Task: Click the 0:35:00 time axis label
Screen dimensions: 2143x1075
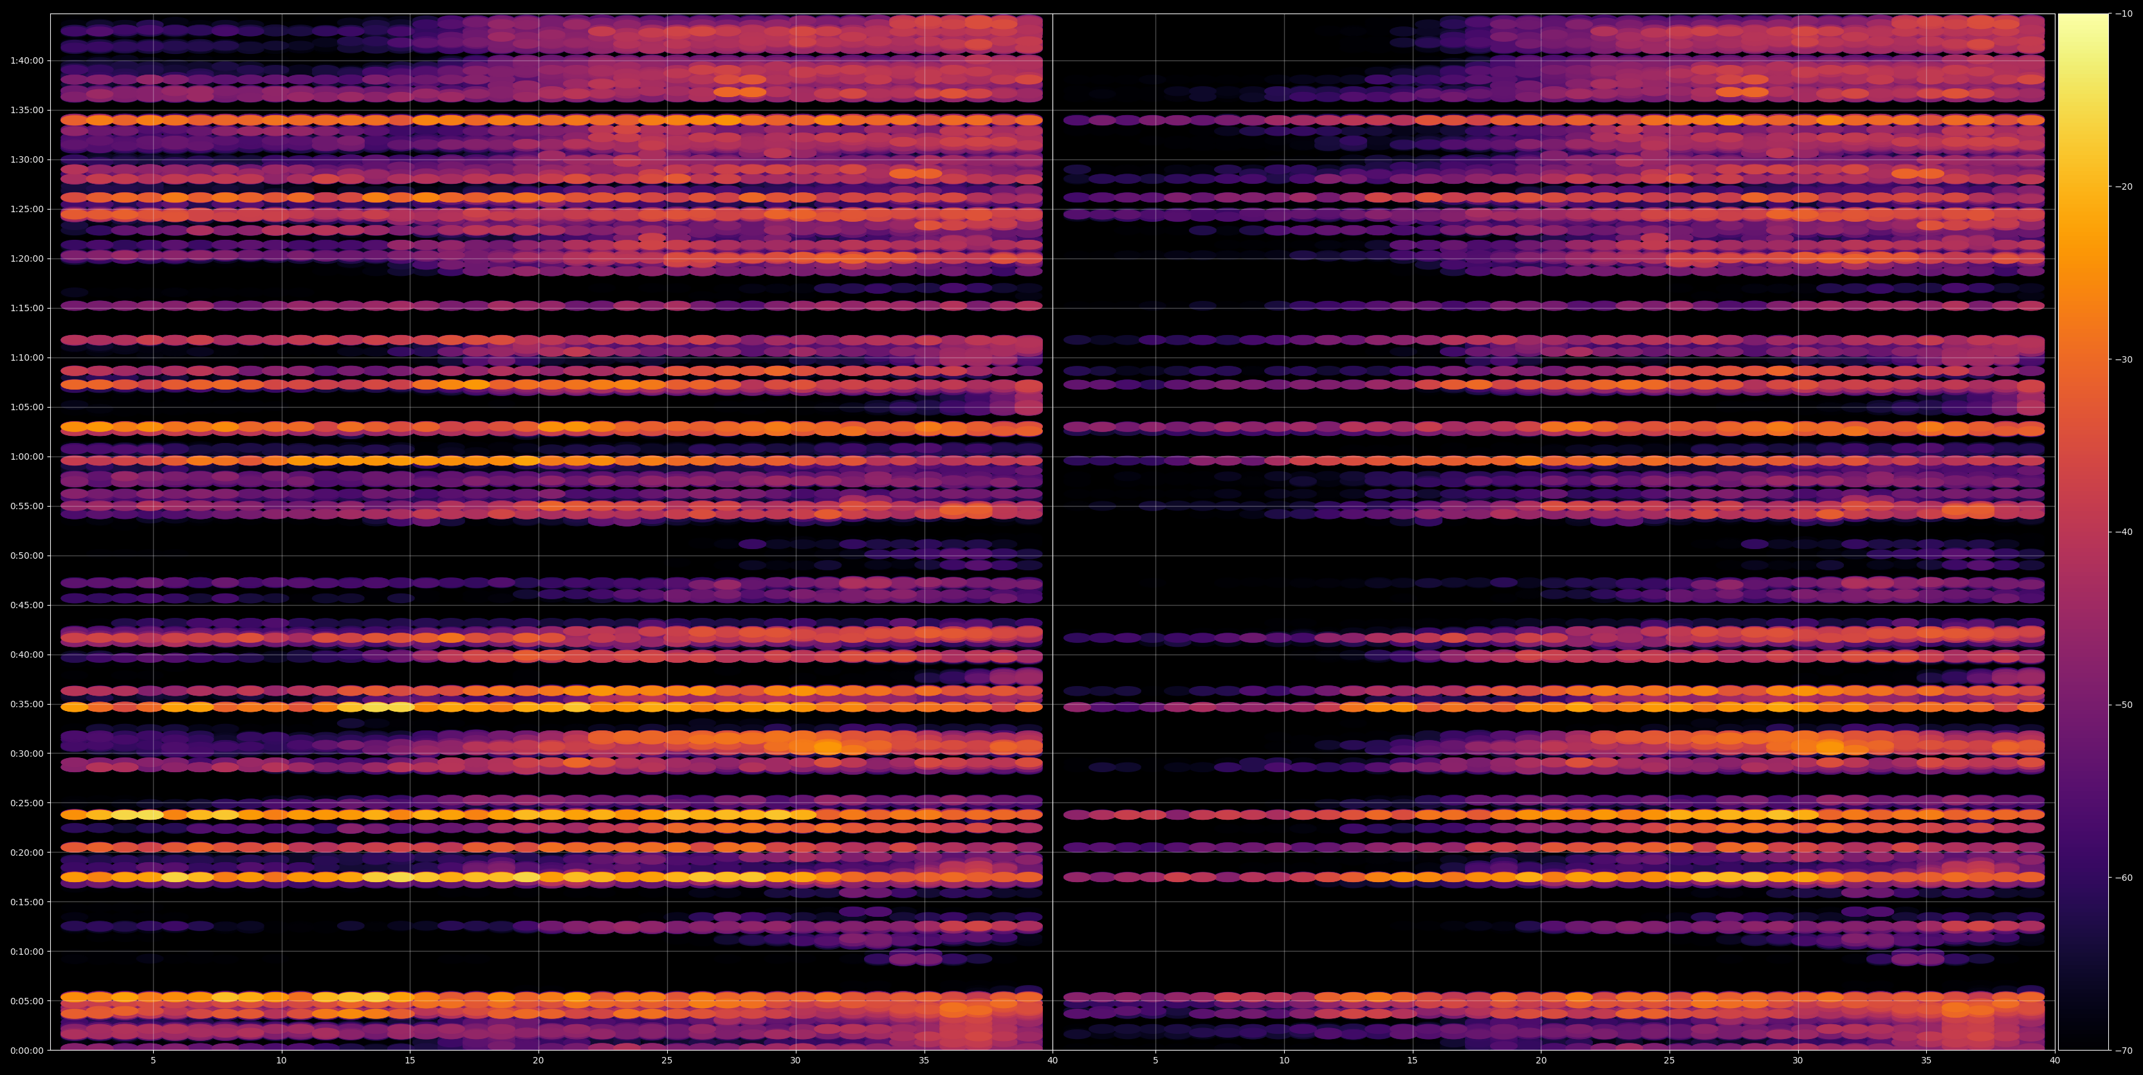Action: pyautogui.click(x=26, y=704)
